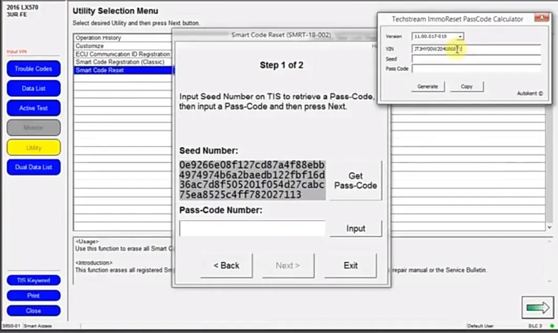This screenshot has height=333, width=558.
Task: Click the Input VIN label
Action: tap(17, 51)
